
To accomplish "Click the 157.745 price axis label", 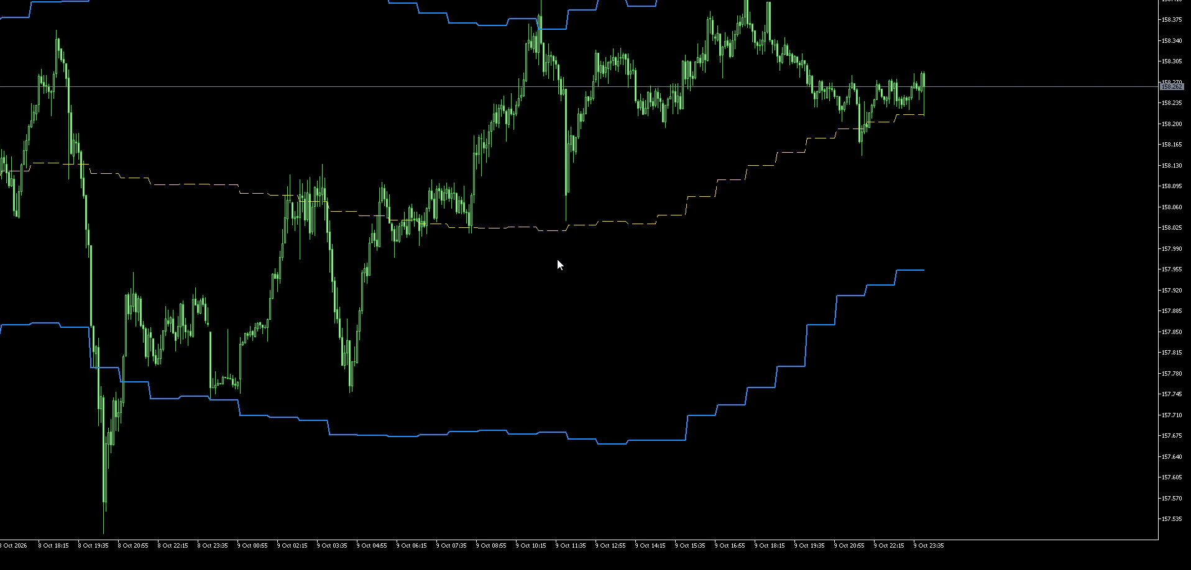I will click(x=1172, y=394).
